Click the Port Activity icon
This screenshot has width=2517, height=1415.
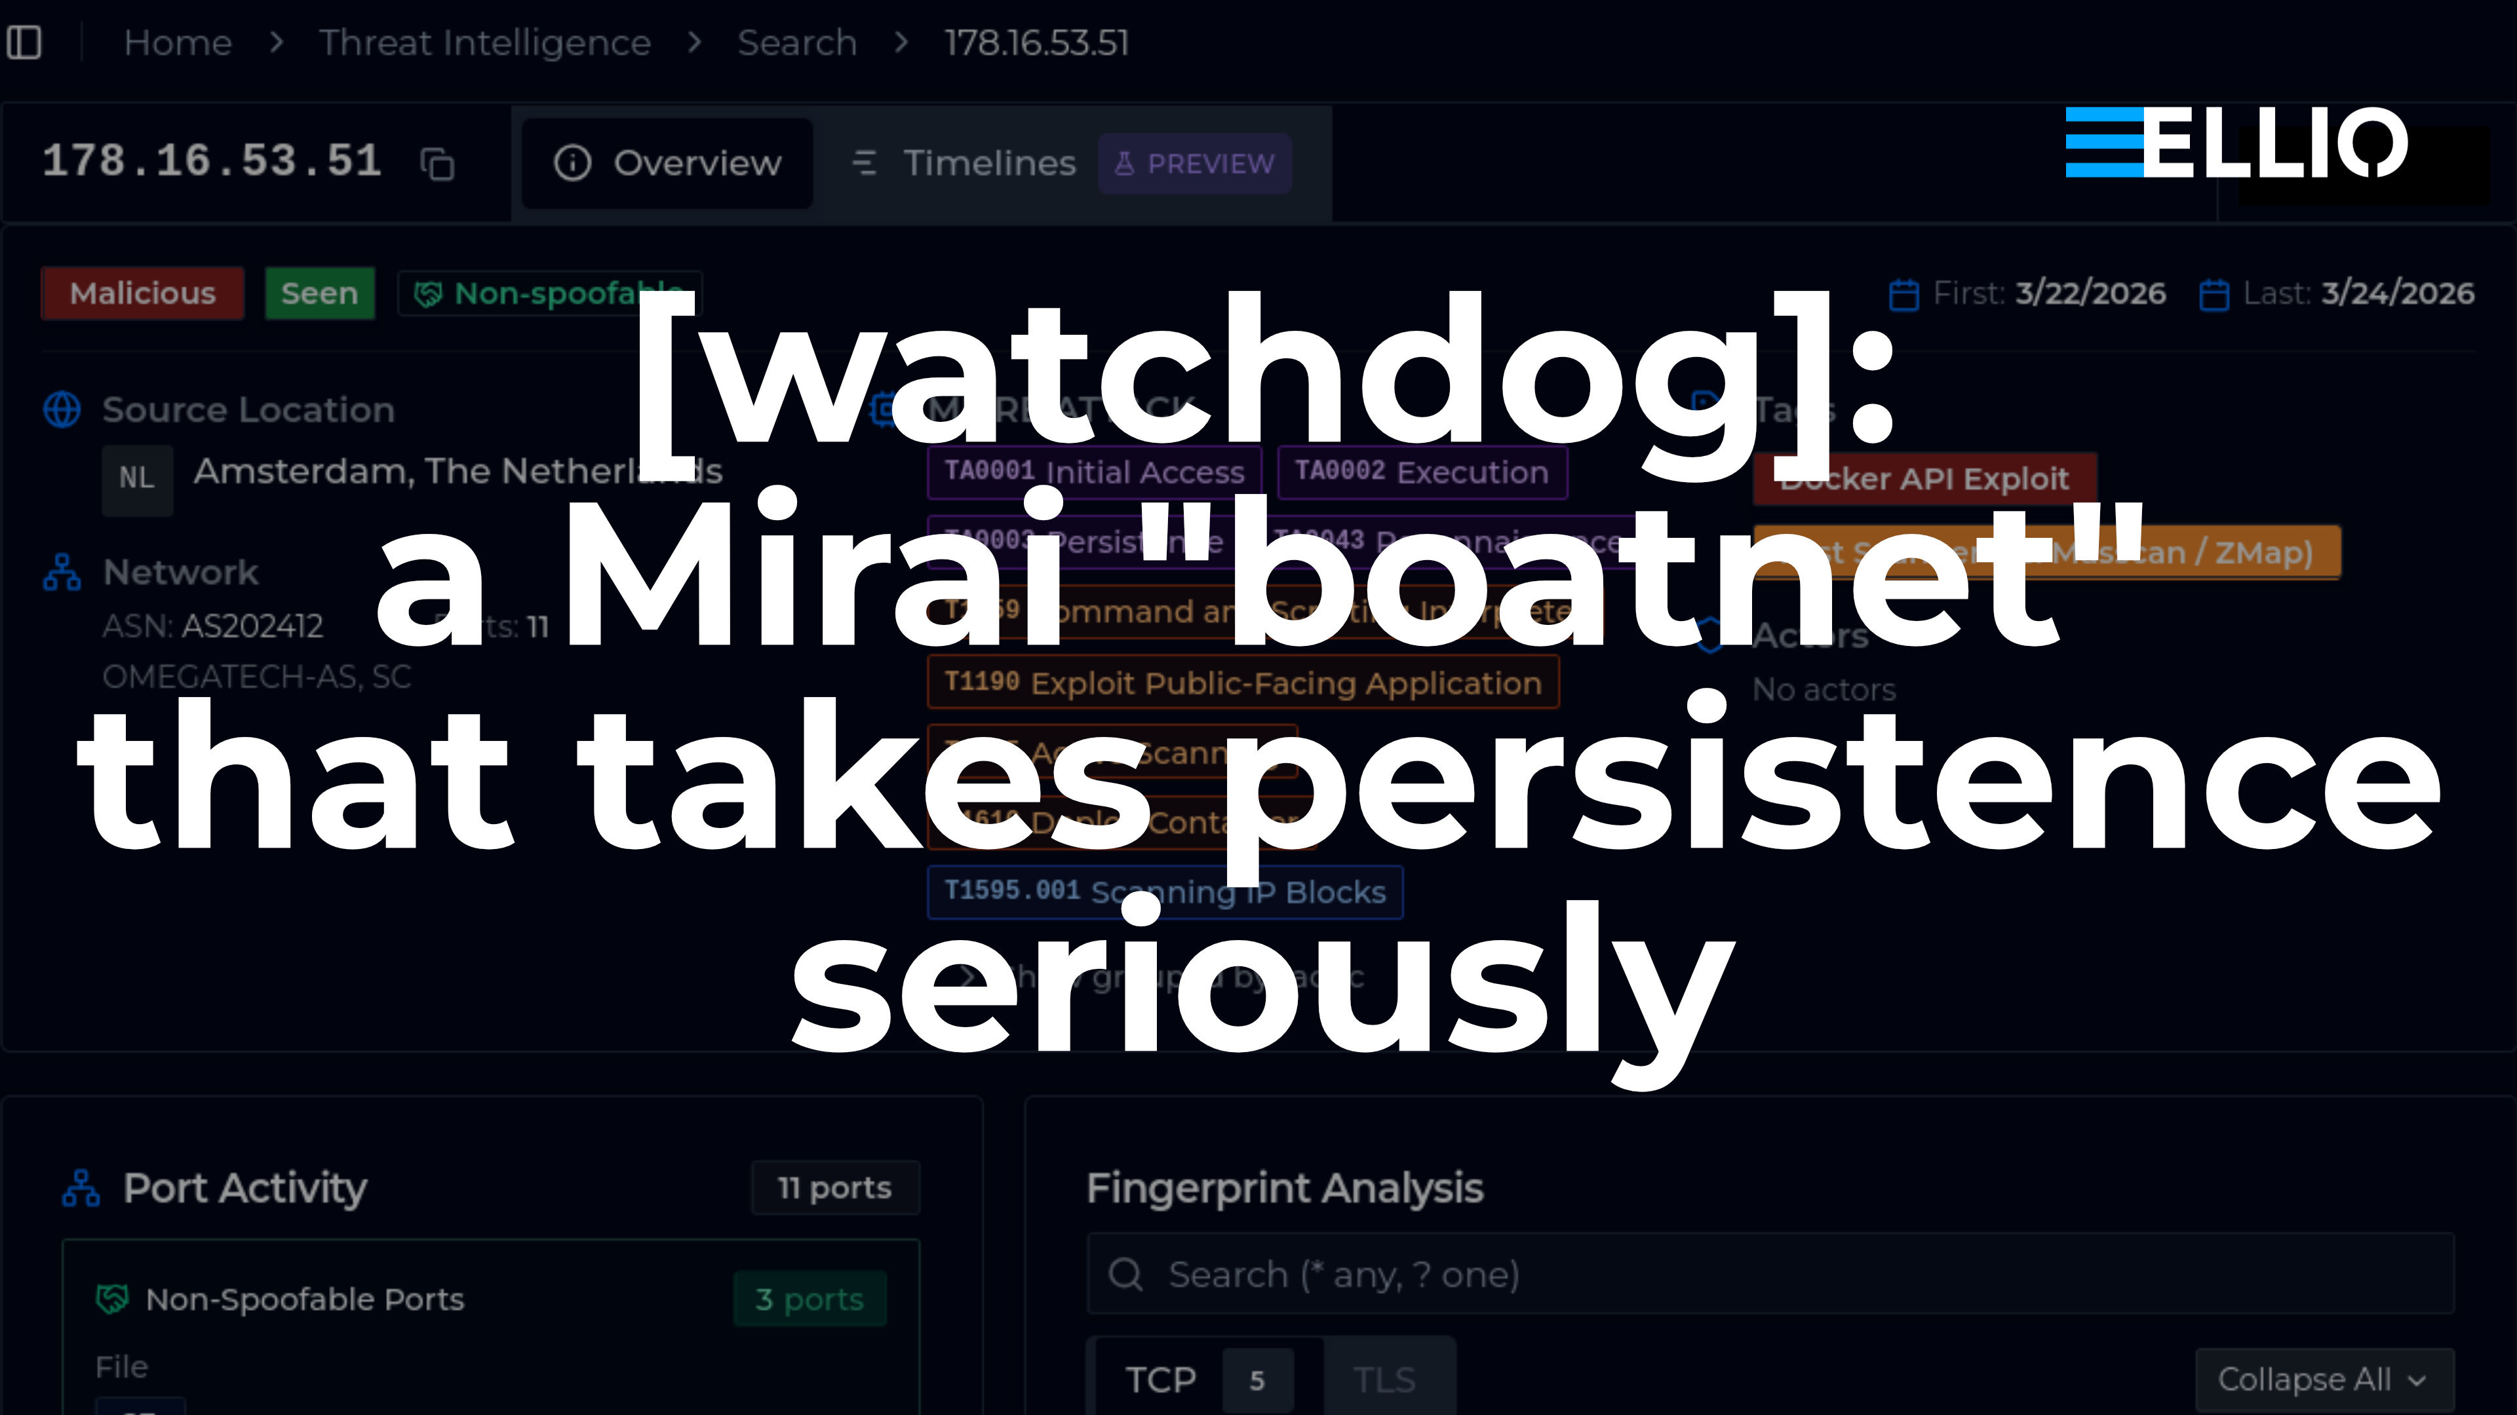click(81, 1188)
